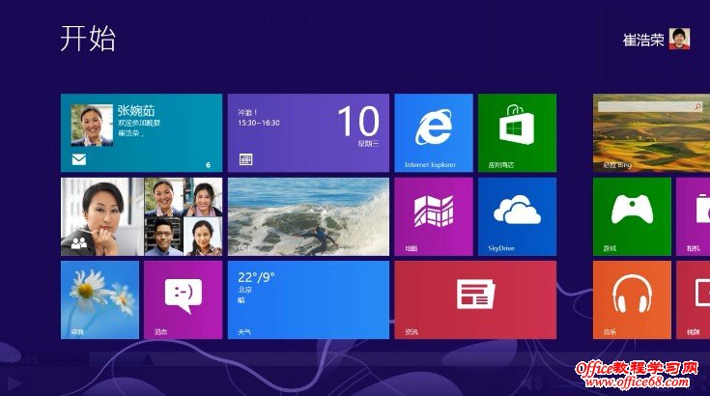
Task: Click the 崔浩荣 user account picture
Action: pos(680,39)
